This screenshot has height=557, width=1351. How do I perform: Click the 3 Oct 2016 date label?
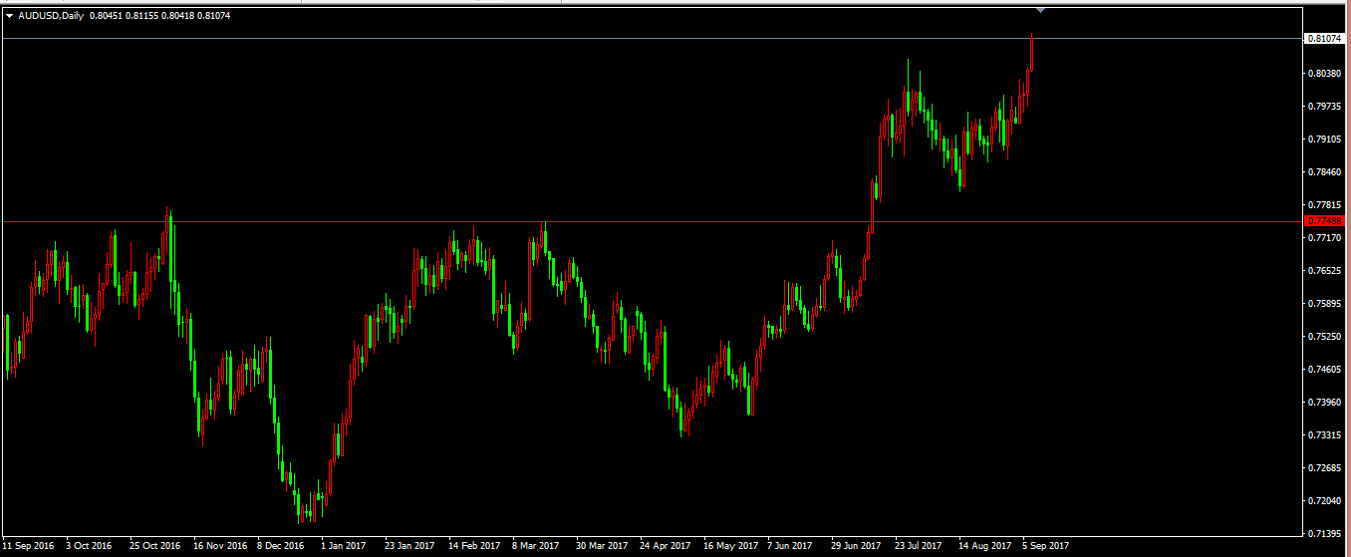(89, 546)
